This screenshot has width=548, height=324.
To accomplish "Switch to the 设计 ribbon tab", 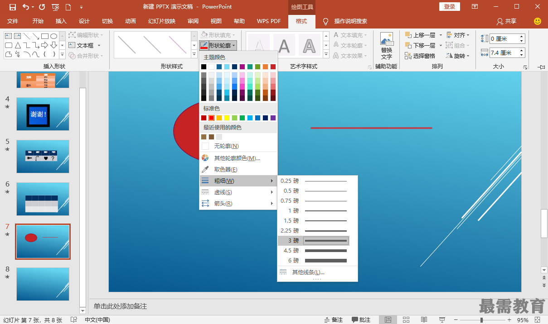I will tap(84, 21).
